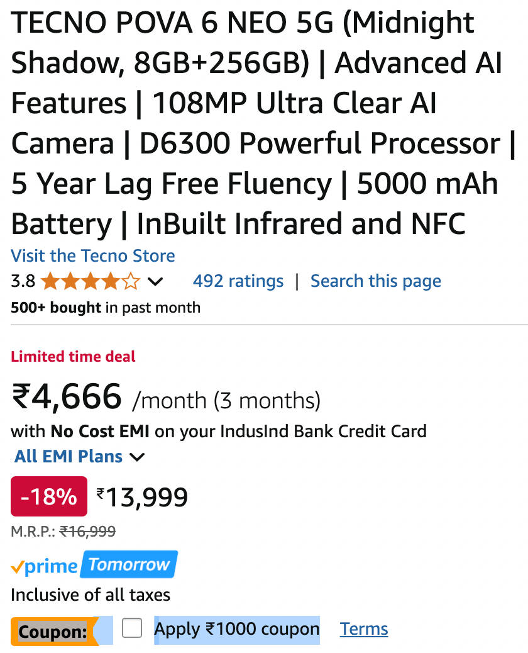Screen dimensions: 528x653
Task: Open the Visit the Tecno Store link
Action: coord(93,256)
